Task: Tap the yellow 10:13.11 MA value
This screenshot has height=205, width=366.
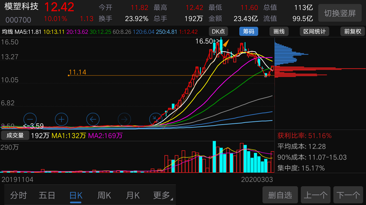Action: tap(54, 32)
